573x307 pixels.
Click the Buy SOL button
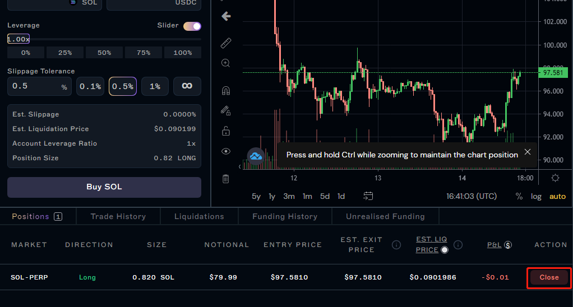104,187
